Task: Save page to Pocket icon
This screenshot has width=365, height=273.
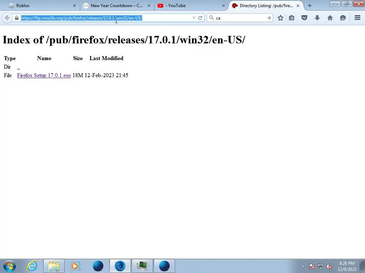Action: click(304, 18)
